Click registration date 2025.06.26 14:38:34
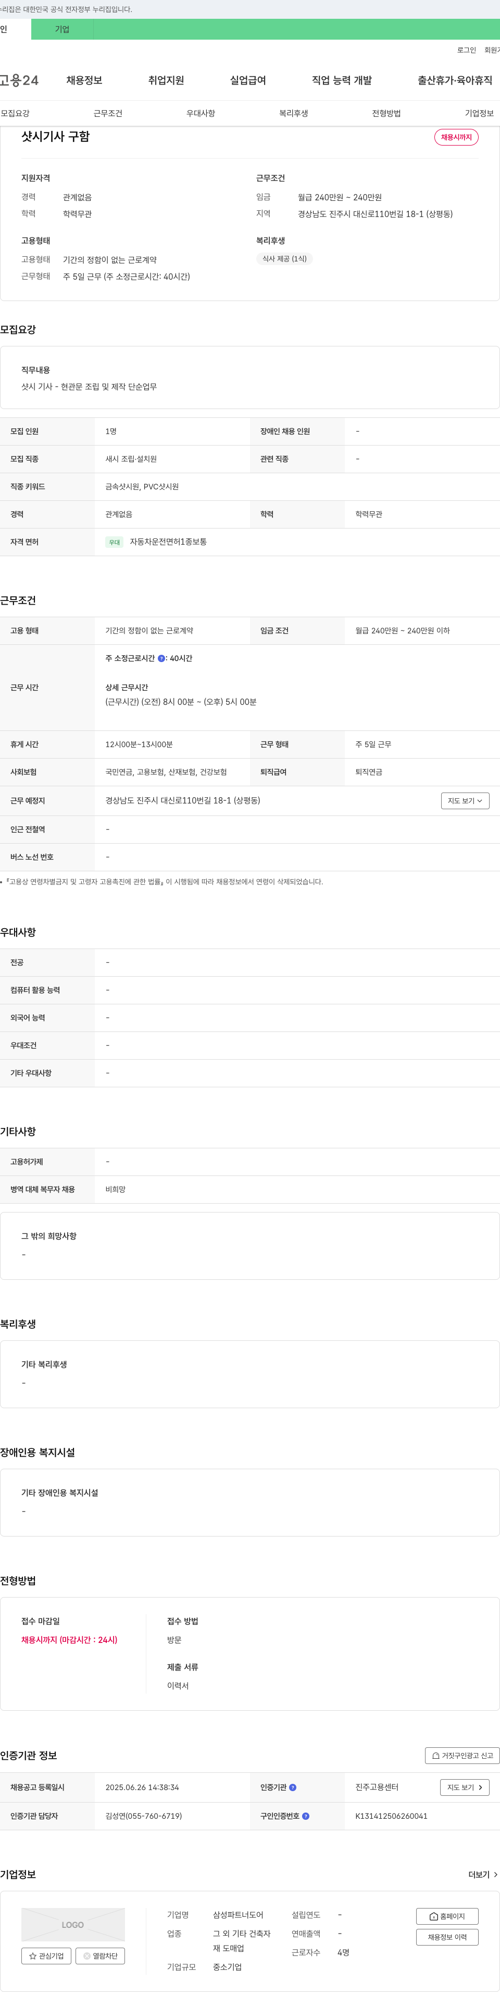This screenshot has width=500, height=1992. (142, 1787)
